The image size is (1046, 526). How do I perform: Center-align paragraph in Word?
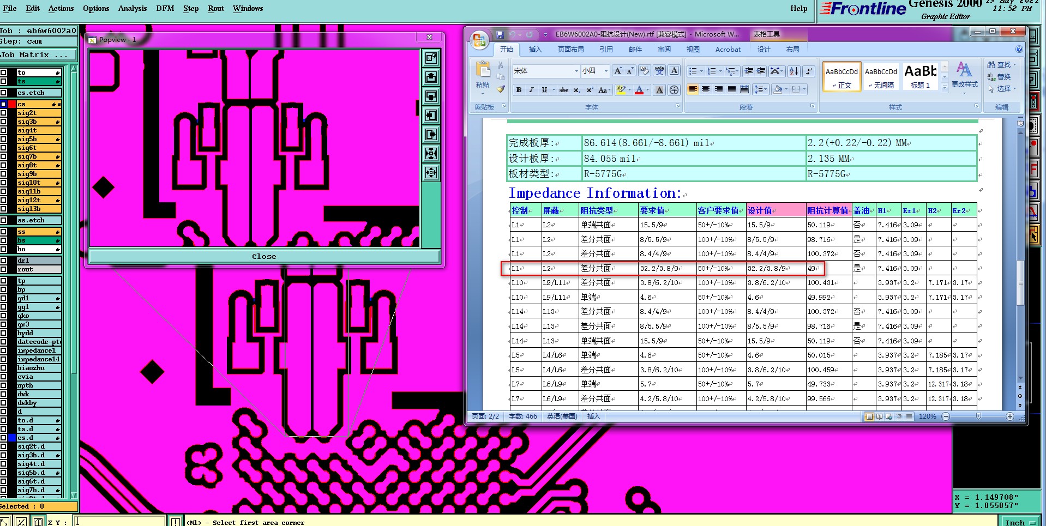tap(706, 89)
